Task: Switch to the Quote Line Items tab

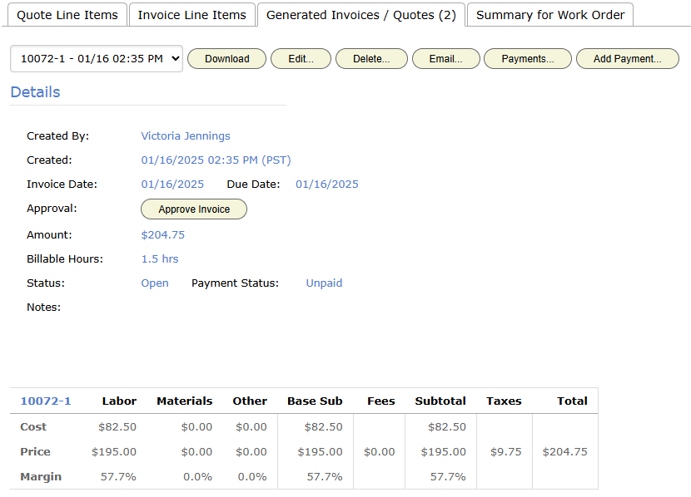Action: tap(67, 15)
